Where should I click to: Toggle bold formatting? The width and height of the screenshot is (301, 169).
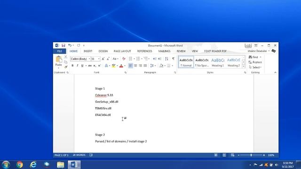[x=72, y=66]
